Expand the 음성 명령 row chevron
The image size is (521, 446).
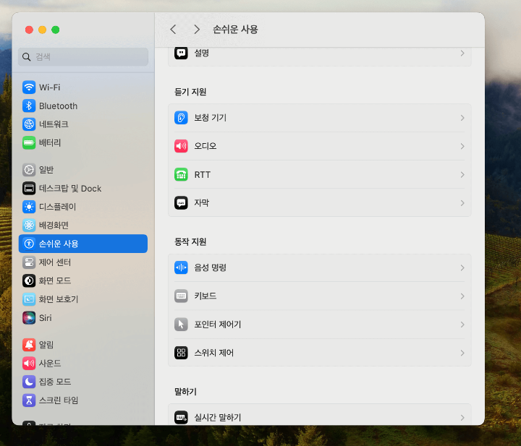click(462, 267)
